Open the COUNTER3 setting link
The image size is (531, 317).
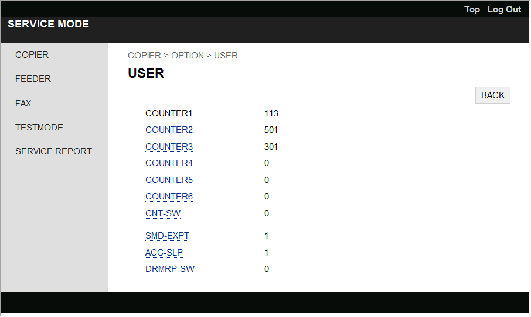point(169,147)
